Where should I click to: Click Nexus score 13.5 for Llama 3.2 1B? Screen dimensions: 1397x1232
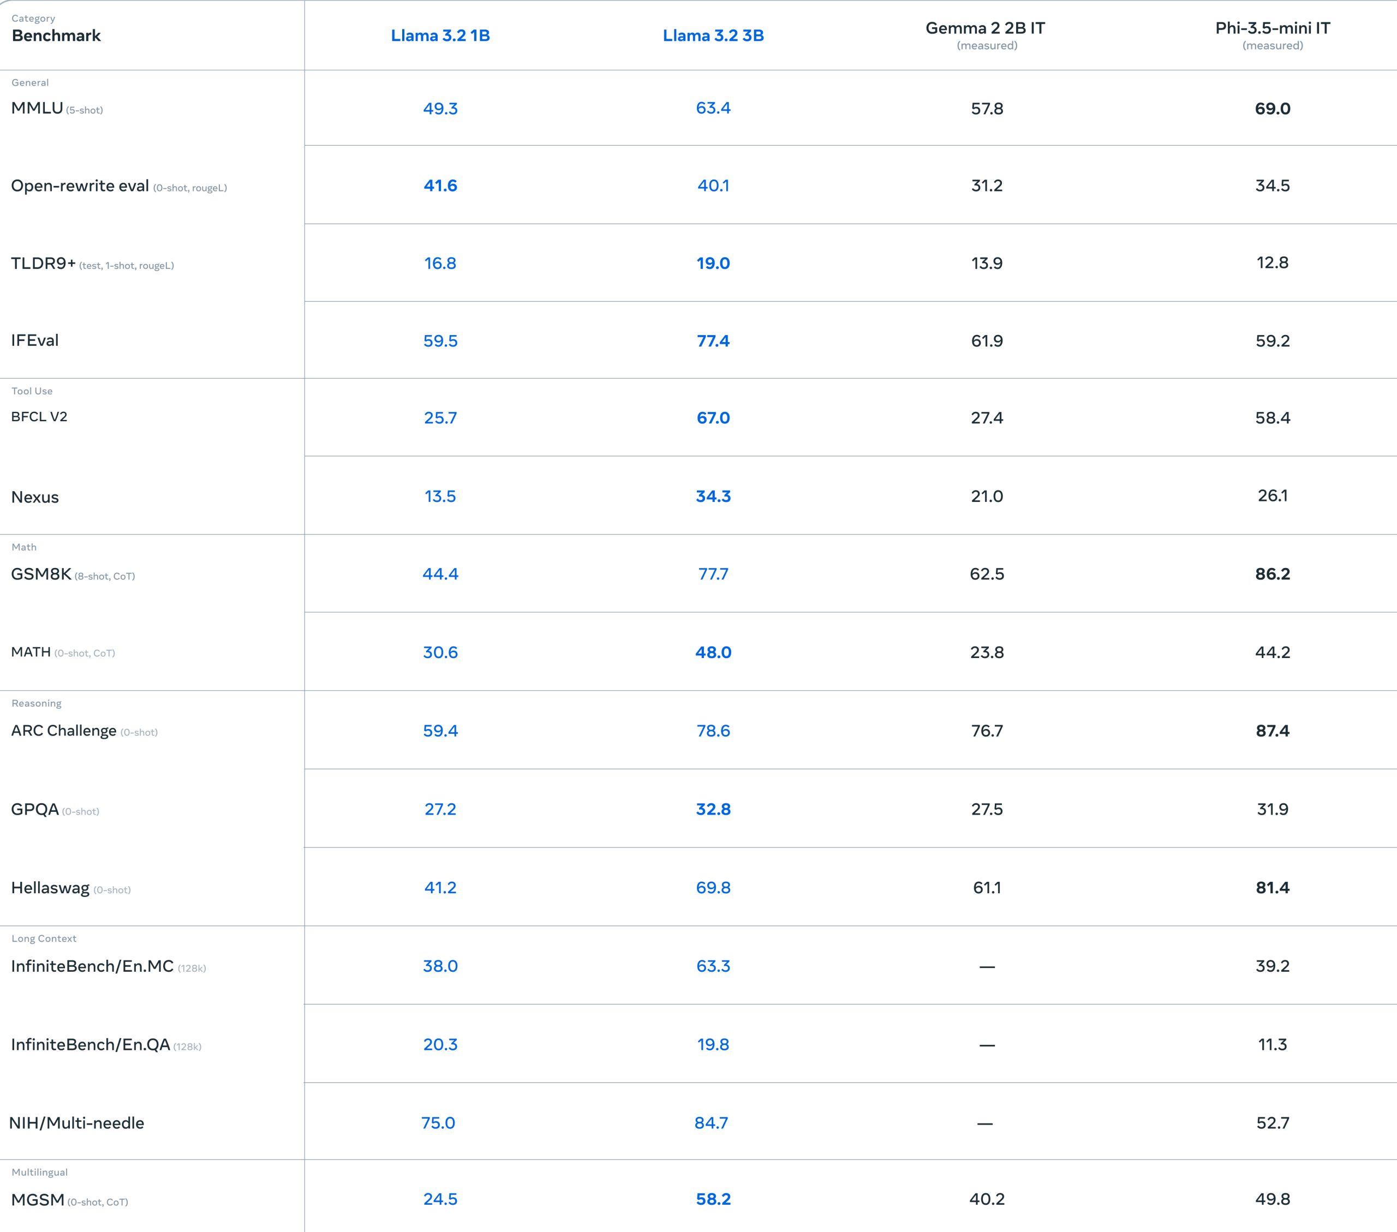(x=440, y=496)
